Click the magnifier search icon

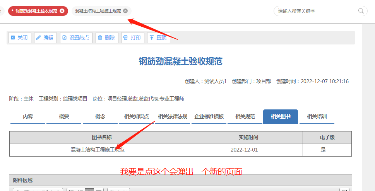[361, 11]
